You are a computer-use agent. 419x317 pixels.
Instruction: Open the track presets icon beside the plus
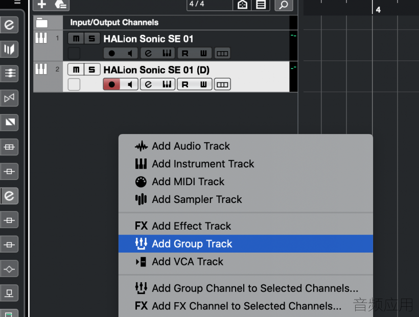(x=61, y=5)
